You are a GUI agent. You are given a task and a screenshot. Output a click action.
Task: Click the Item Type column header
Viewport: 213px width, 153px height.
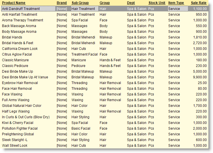click(176, 3)
